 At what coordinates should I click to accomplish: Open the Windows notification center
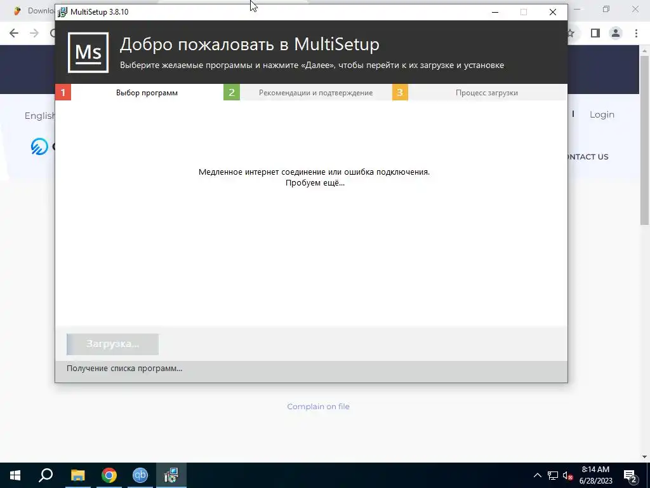click(x=630, y=475)
